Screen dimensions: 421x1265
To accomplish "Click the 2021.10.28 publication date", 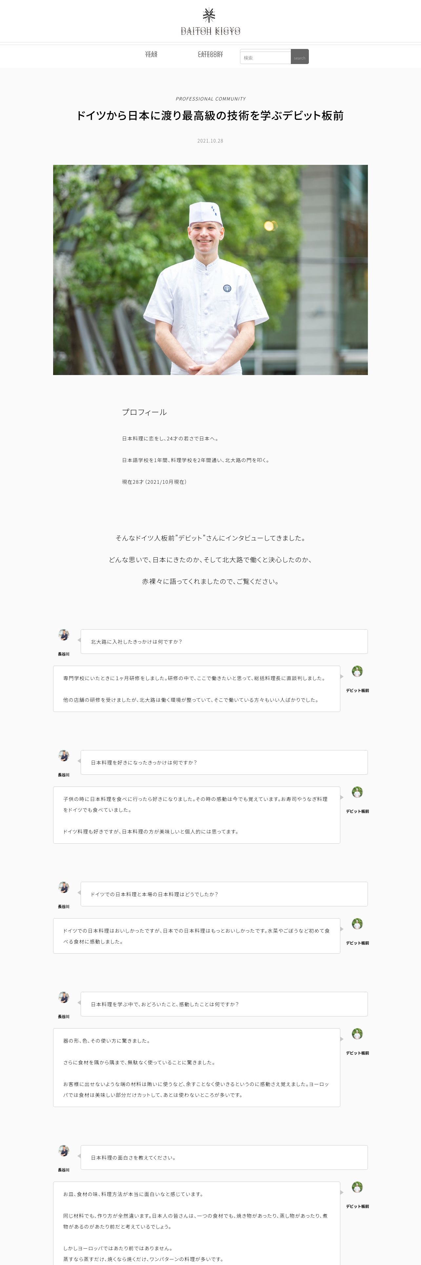I will click(x=210, y=141).
